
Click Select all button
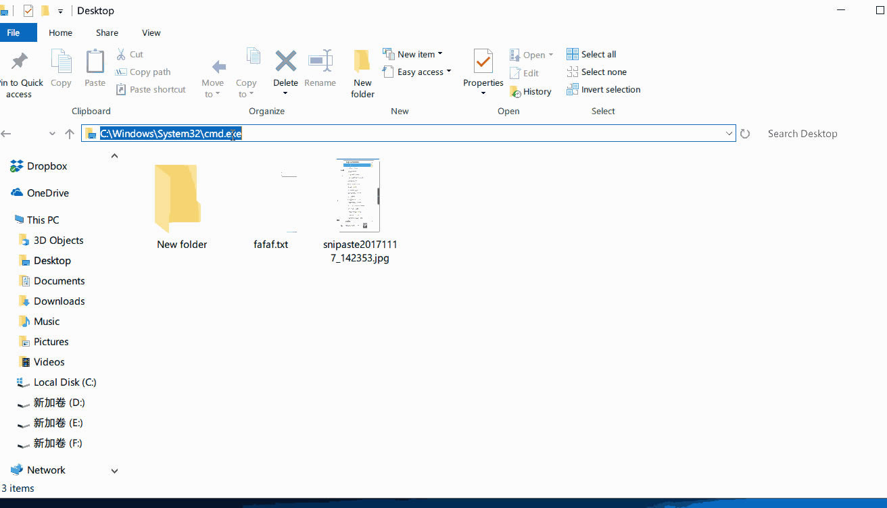click(x=591, y=54)
